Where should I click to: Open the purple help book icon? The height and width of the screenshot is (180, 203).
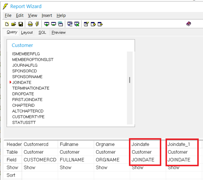[x=189, y=24]
